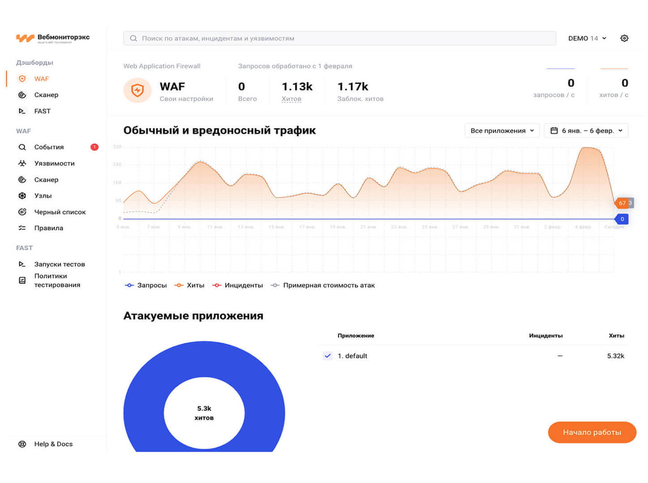The image size is (648, 483).
Task: Click the Уязвимости biohazard icon
Action: 22,163
